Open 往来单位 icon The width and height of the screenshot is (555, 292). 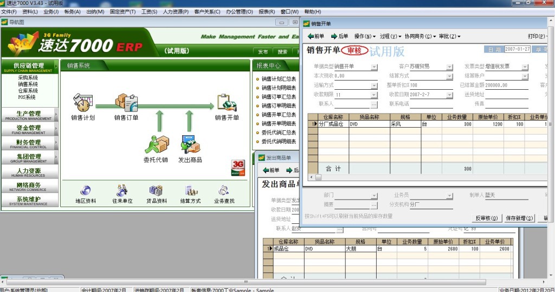(122, 191)
